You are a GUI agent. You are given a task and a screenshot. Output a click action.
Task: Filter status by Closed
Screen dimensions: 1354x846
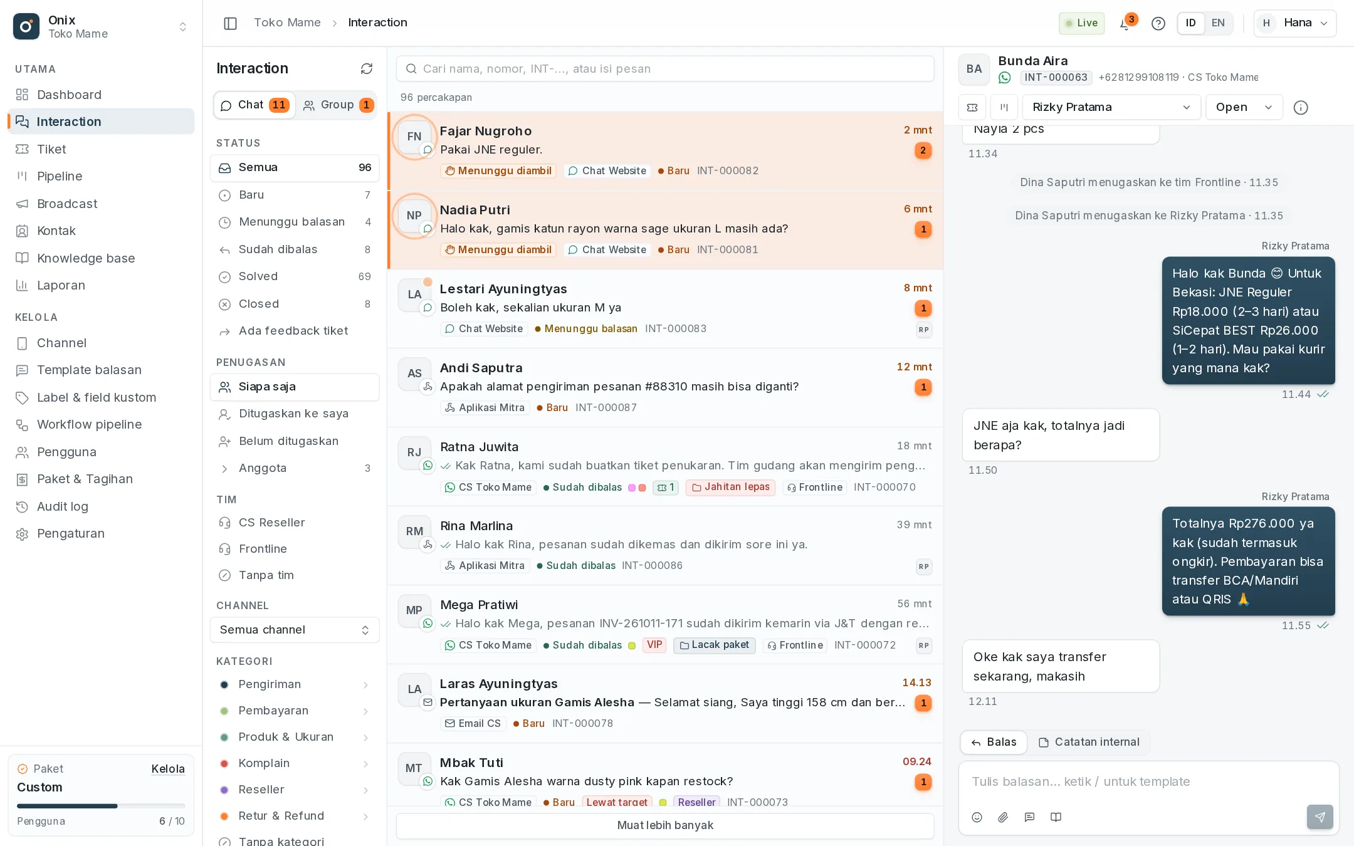point(295,304)
